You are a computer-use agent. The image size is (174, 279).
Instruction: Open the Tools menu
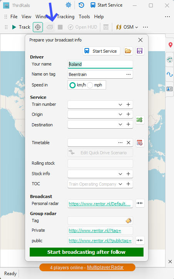pyautogui.click(x=84, y=17)
